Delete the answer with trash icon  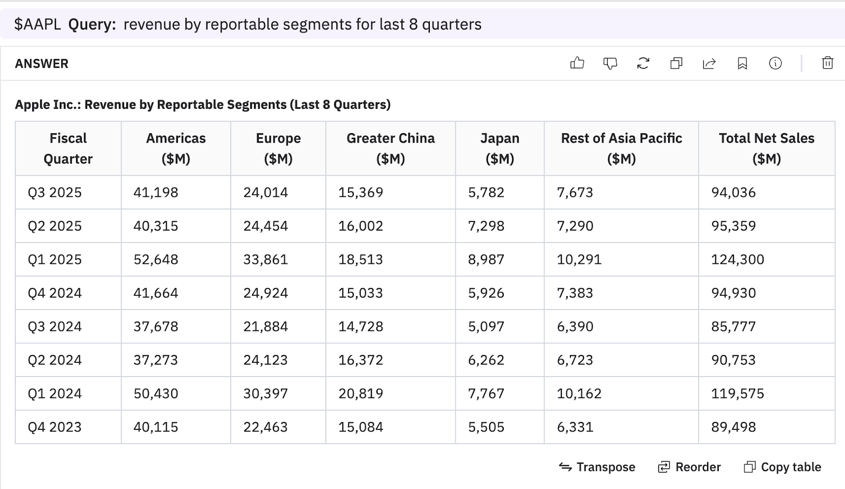coord(827,63)
